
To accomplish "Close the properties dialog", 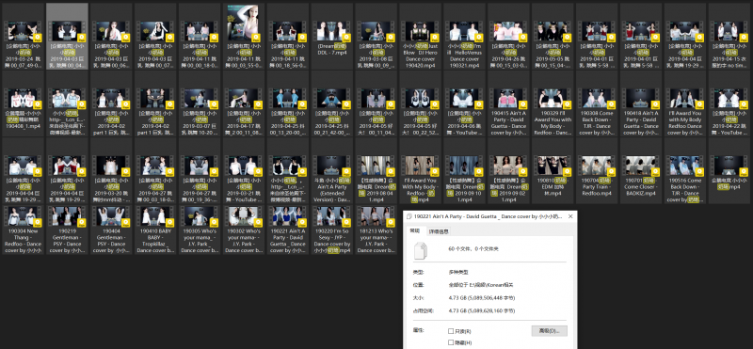I will 570,216.
